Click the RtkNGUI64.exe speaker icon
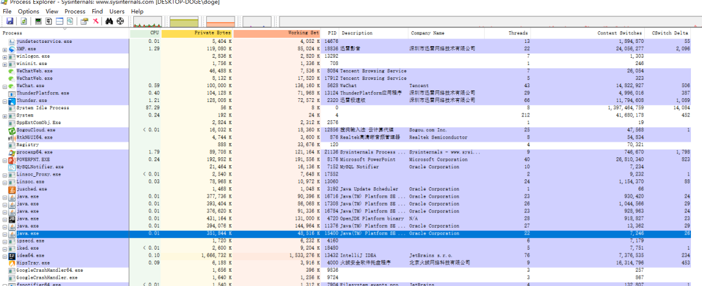Screen dimensions: 702x286 pos(12,137)
